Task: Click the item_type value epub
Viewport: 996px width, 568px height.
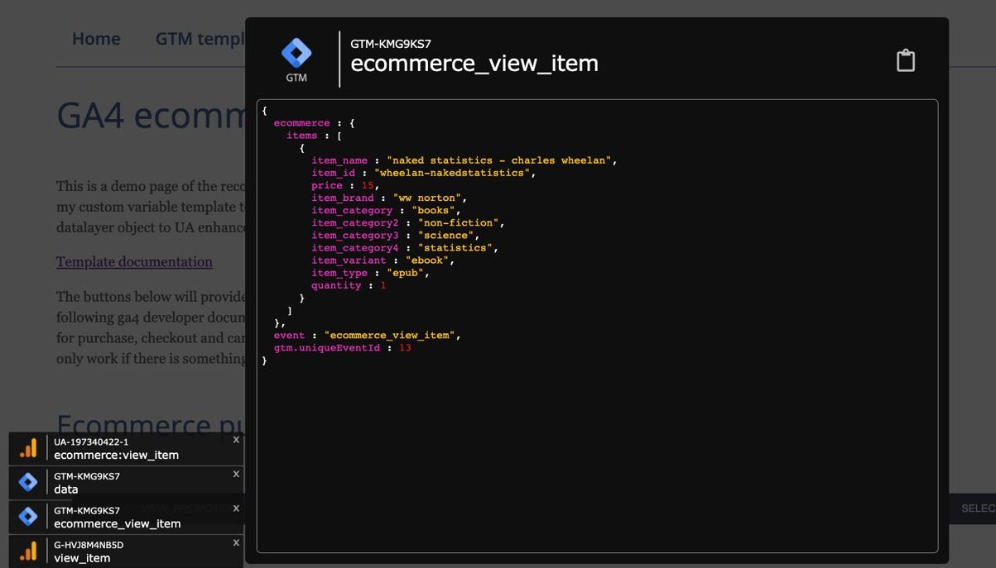Action: pyautogui.click(x=406, y=272)
